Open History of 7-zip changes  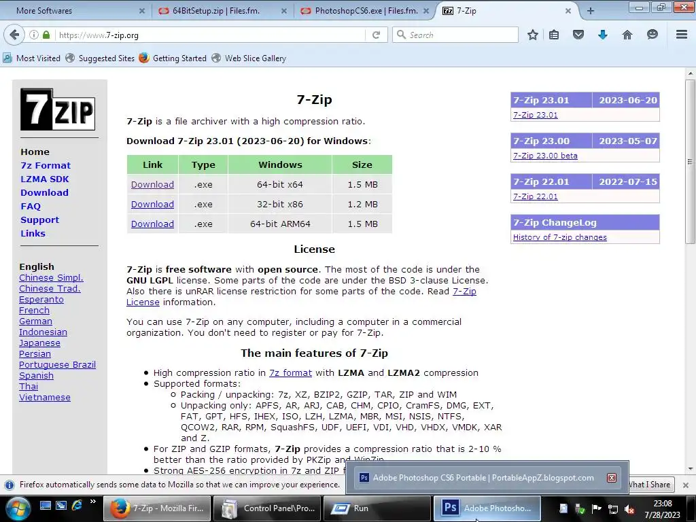560,237
